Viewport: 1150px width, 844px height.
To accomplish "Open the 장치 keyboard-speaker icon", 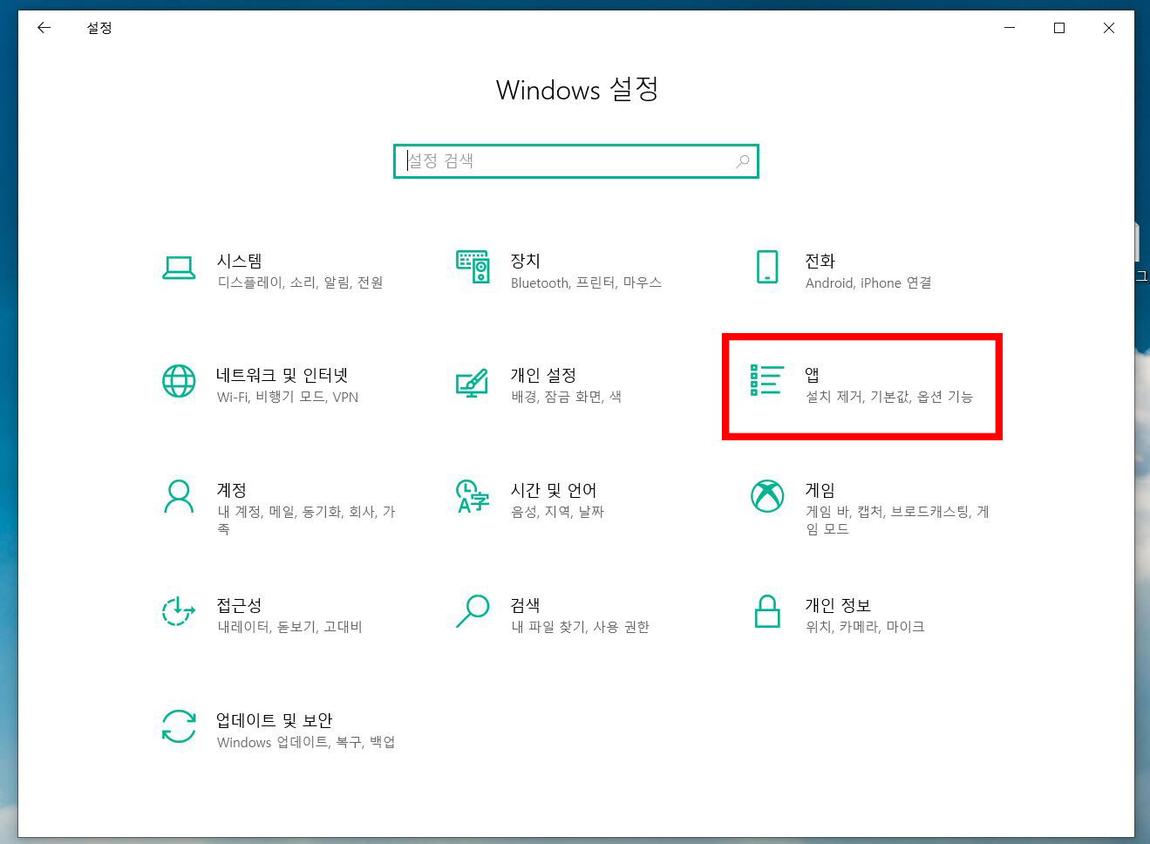I will [473, 267].
